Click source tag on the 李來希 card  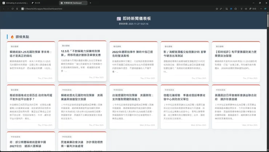coord(15,46)
